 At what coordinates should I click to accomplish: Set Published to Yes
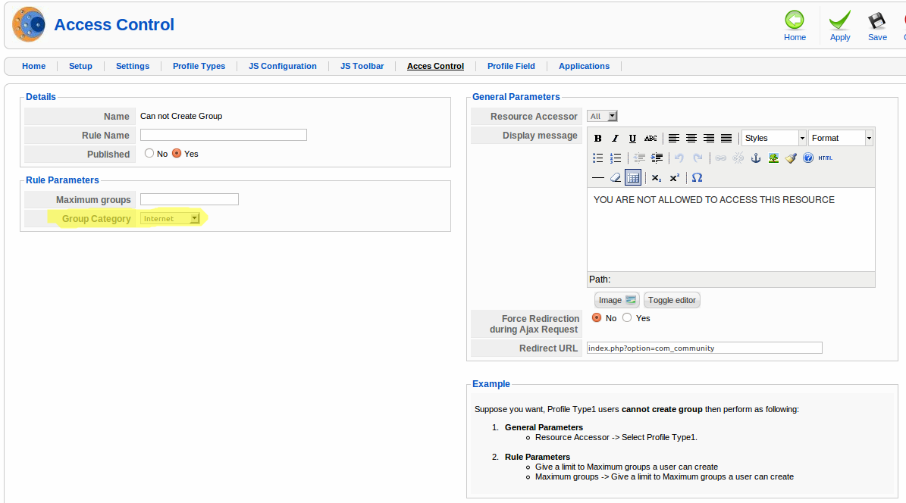[x=177, y=154]
